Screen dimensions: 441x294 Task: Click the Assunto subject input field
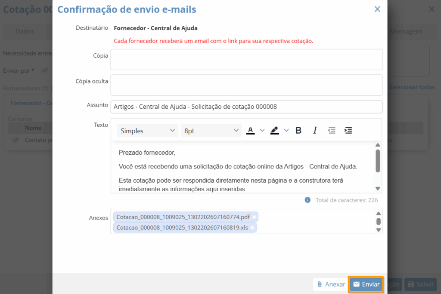[246, 107]
